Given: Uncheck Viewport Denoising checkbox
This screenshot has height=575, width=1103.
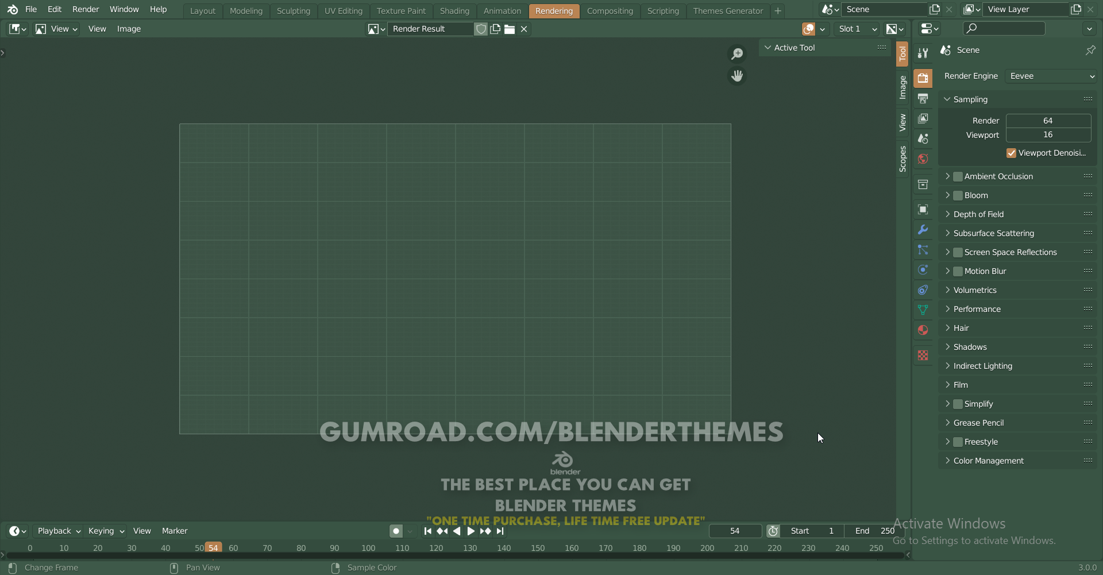Looking at the screenshot, I should pyautogui.click(x=1012, y=153).
